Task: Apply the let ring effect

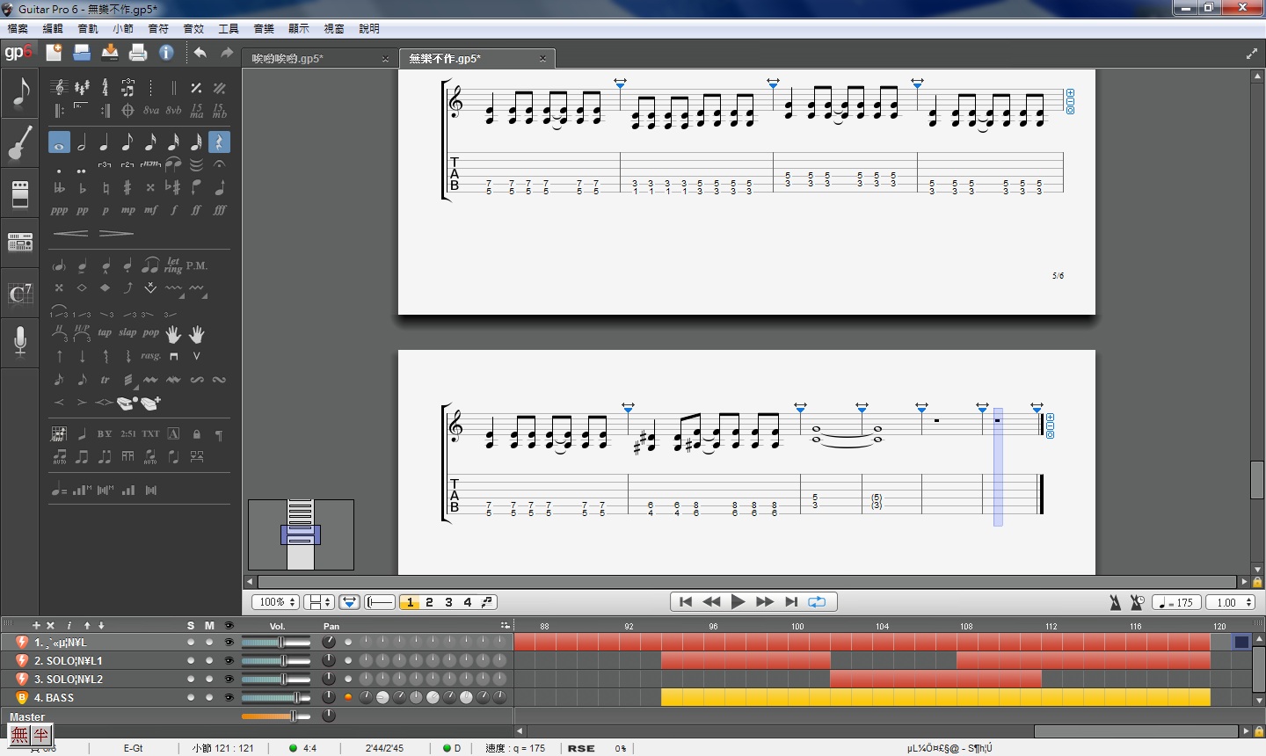Action: click(173, 265)
